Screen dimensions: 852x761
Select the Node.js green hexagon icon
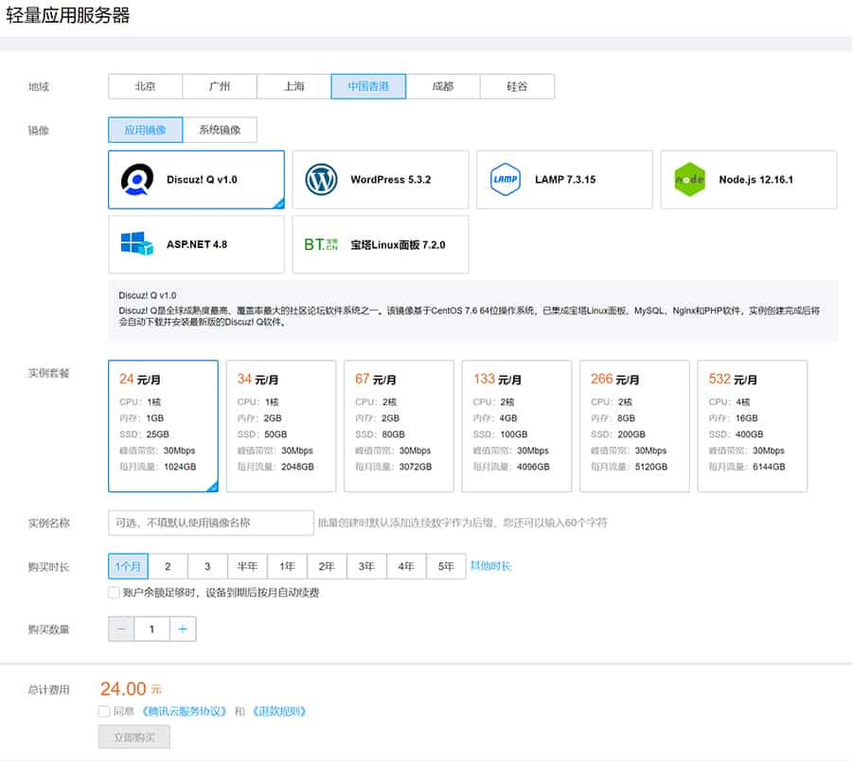(689, 179)
